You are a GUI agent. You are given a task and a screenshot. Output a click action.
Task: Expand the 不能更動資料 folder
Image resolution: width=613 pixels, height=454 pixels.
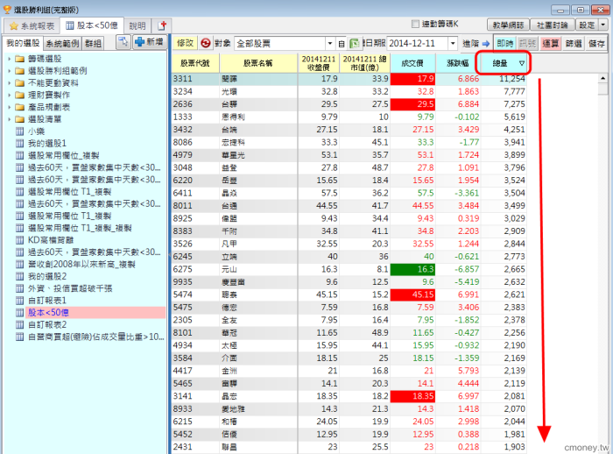pos(9,83)
